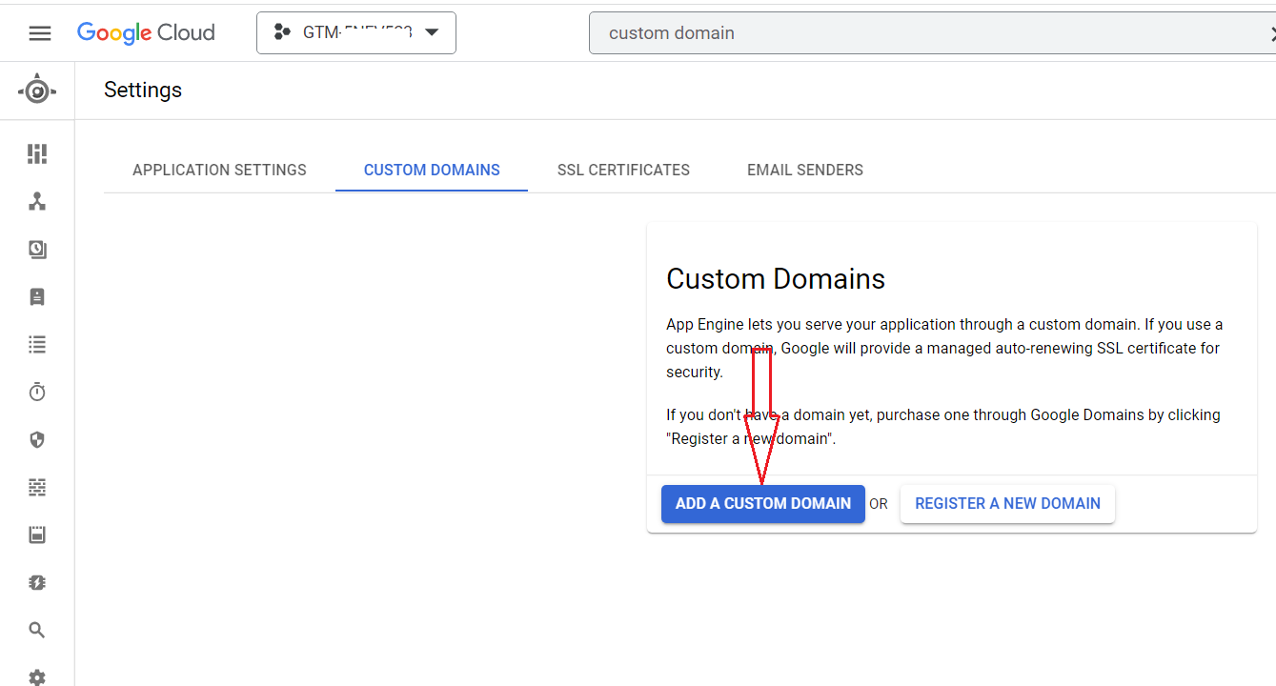
Task: Open the Search magnifier sidebar icon
Action: pyautogui.click(x=37, y=630)
